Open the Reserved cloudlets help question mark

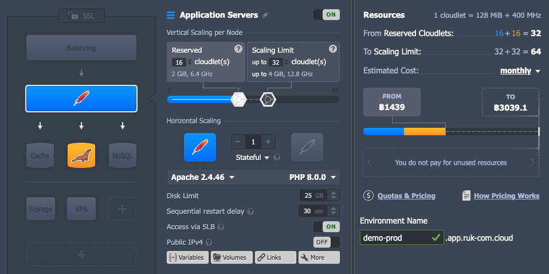click(238, 49)
